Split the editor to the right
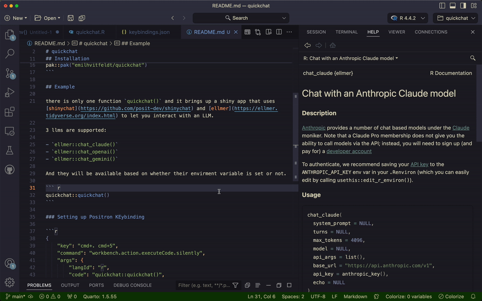 279,32
